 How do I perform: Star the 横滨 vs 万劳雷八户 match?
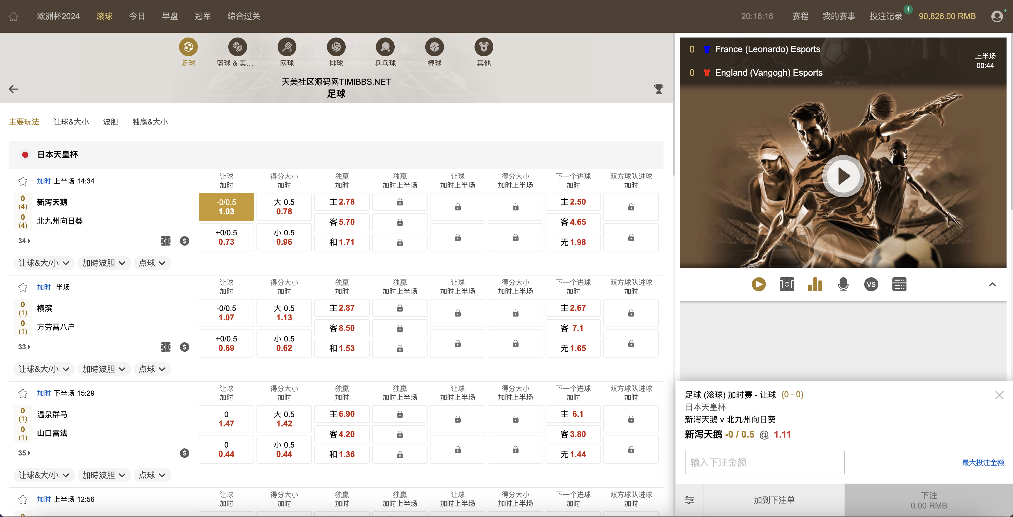pos(22,287)
